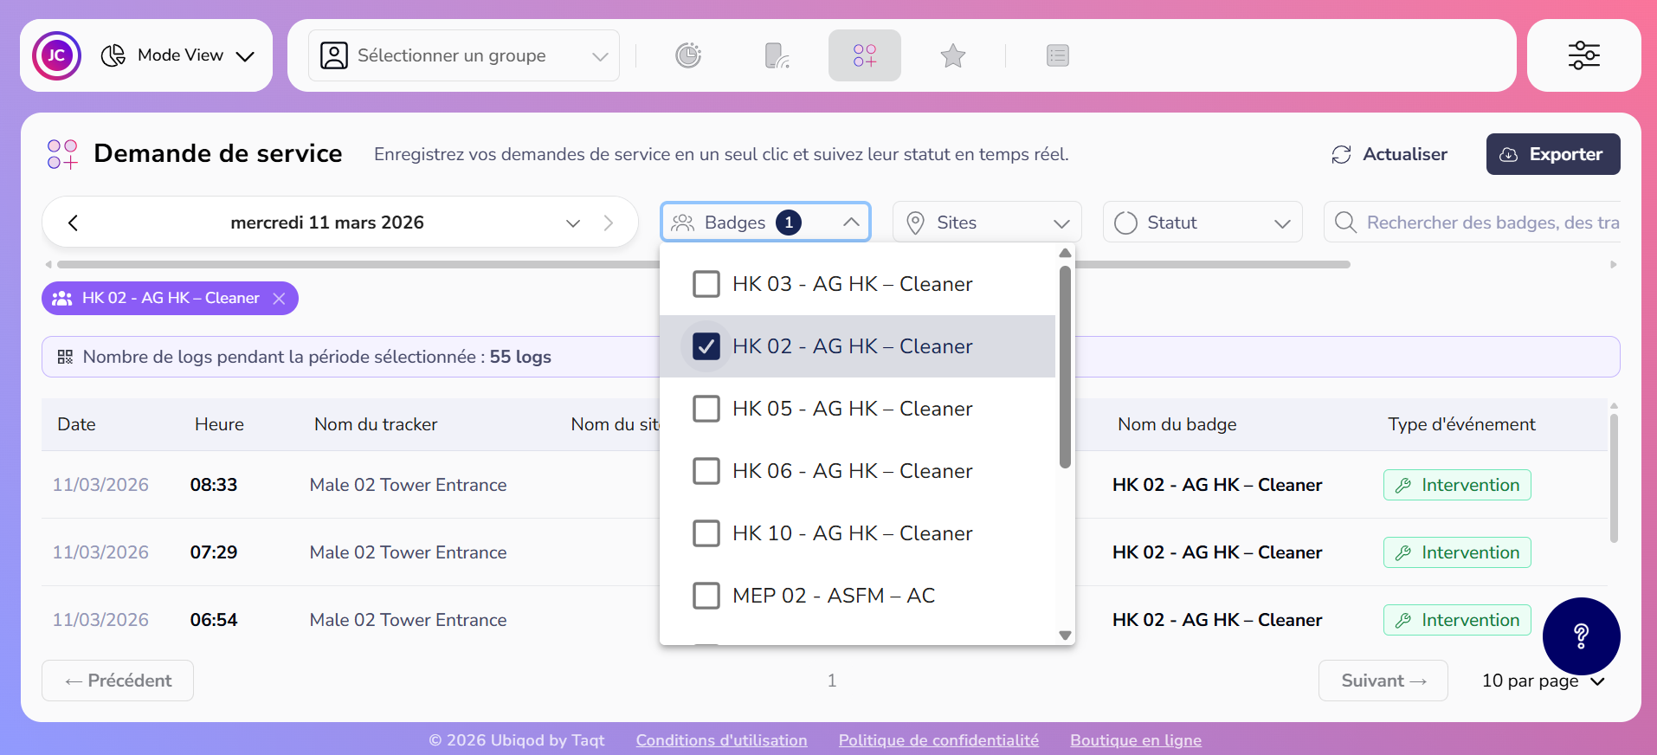Image resolution: width=1657 pixels, height=755 pixels.
Task: Click the help question mark bubble
Action: pyautogui.click(x=1580, y=636)
